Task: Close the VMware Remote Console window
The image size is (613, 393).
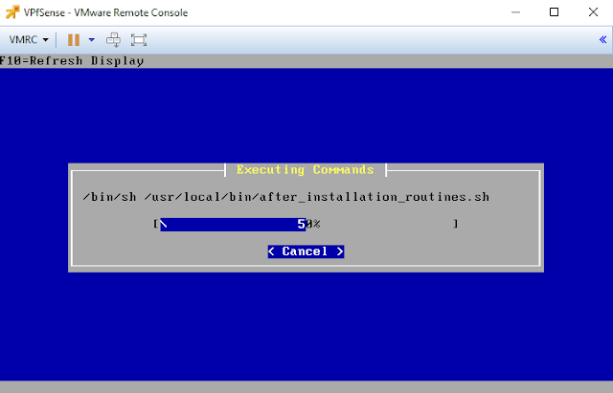Action: click(x=593, y=12)
